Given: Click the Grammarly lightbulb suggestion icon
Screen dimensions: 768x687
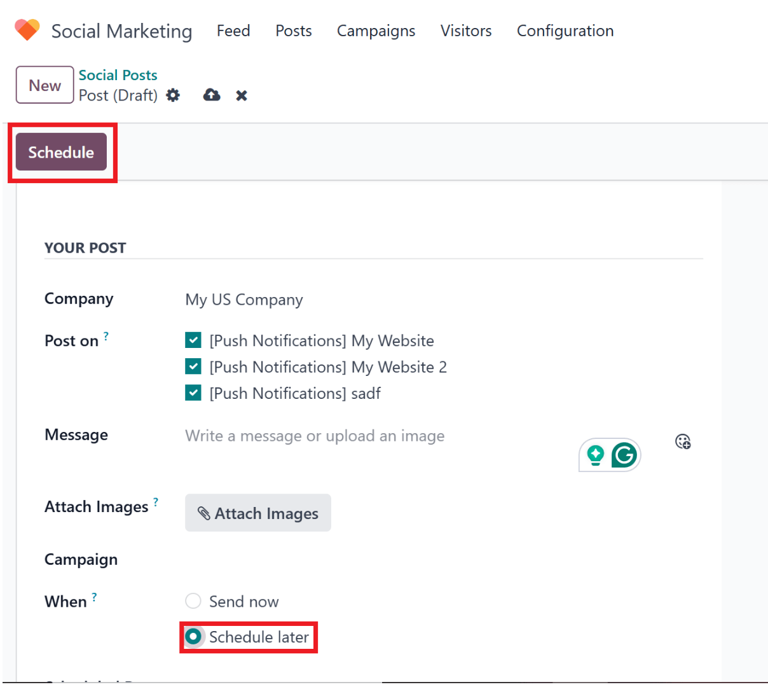Looking at the screenshot, I should (x=596, y=455).
